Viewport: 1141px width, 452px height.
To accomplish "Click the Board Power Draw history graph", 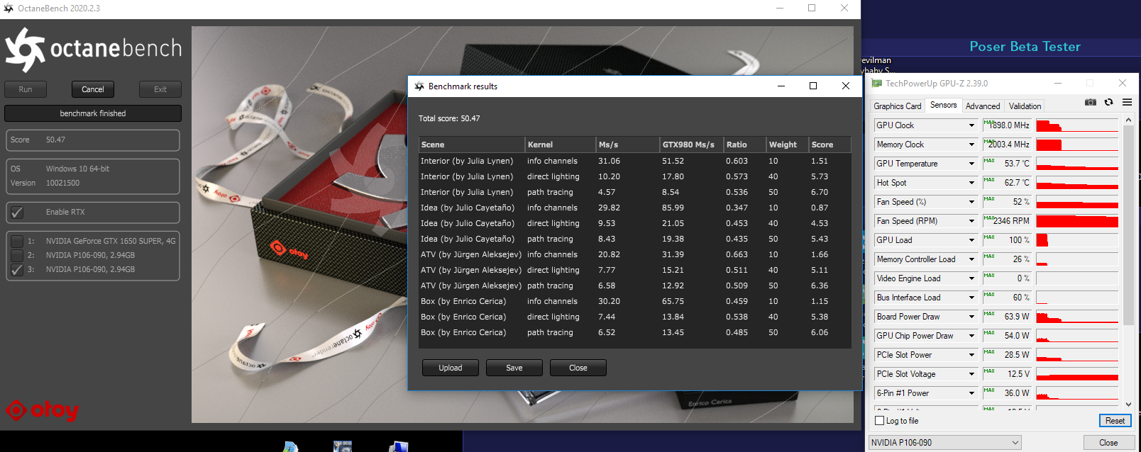I will (x=1077, y=317).
